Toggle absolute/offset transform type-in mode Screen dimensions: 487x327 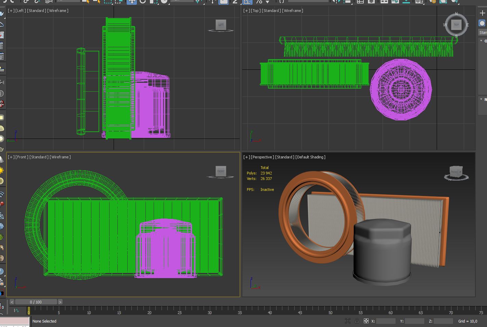(x=366, y=321)
